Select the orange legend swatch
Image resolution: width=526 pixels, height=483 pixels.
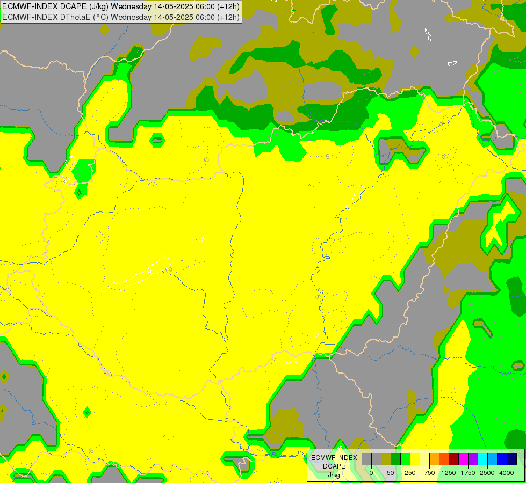click(435, 459)
